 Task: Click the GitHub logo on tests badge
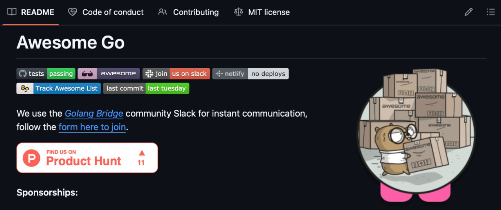point(23,74)
